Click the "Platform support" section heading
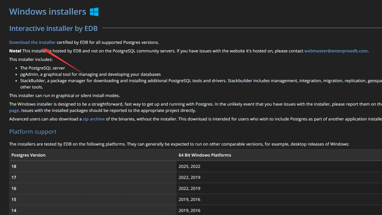The width and height of the screenshot is (382, 215). point(33,132)
